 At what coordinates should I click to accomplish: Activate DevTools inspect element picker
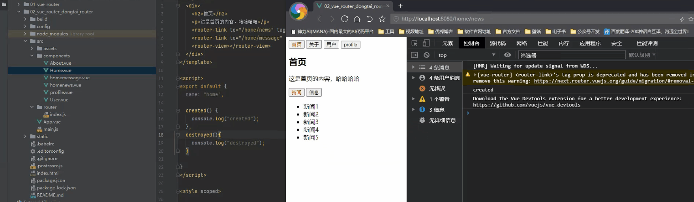(415, 43)
